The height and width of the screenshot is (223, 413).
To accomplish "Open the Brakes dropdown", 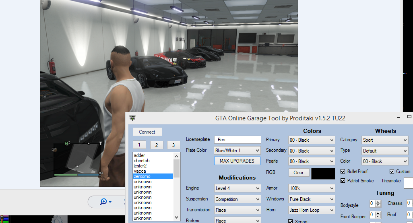I will coord(237,220).
